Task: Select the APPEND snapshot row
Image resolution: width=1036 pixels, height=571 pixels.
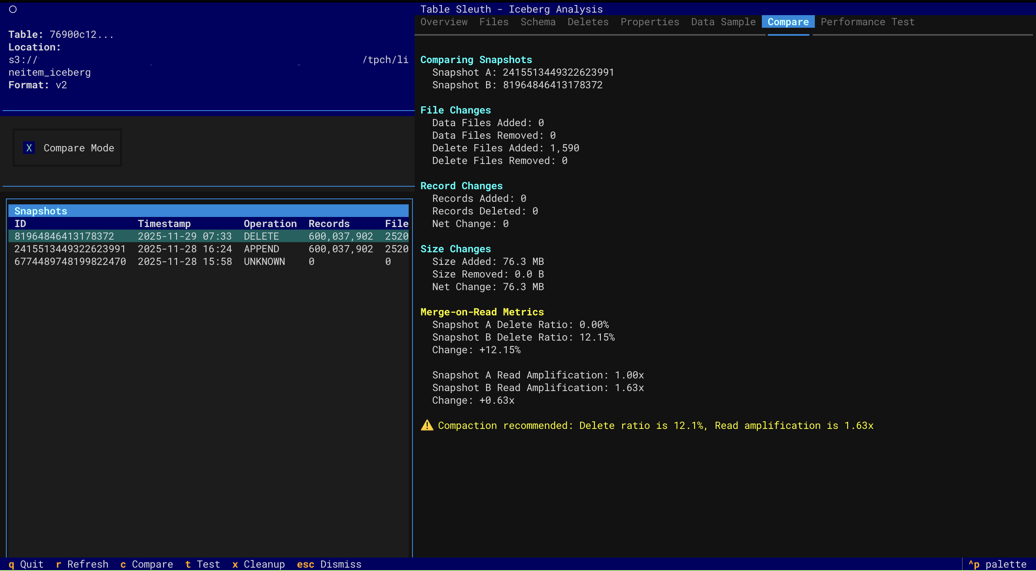Action: point(208,249)
